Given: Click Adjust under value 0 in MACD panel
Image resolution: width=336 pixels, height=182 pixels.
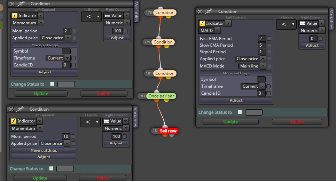Looking at the screenshot, I should point(312,45).
